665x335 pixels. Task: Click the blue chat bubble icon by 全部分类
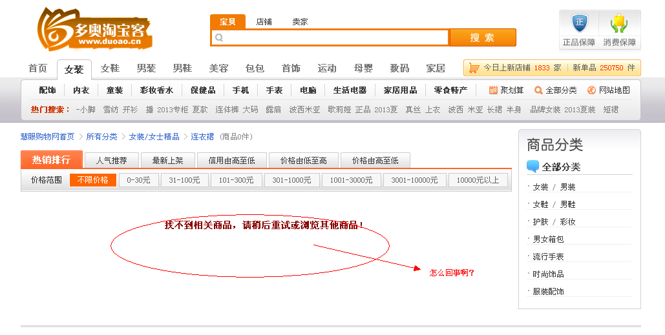click(533, 167)
